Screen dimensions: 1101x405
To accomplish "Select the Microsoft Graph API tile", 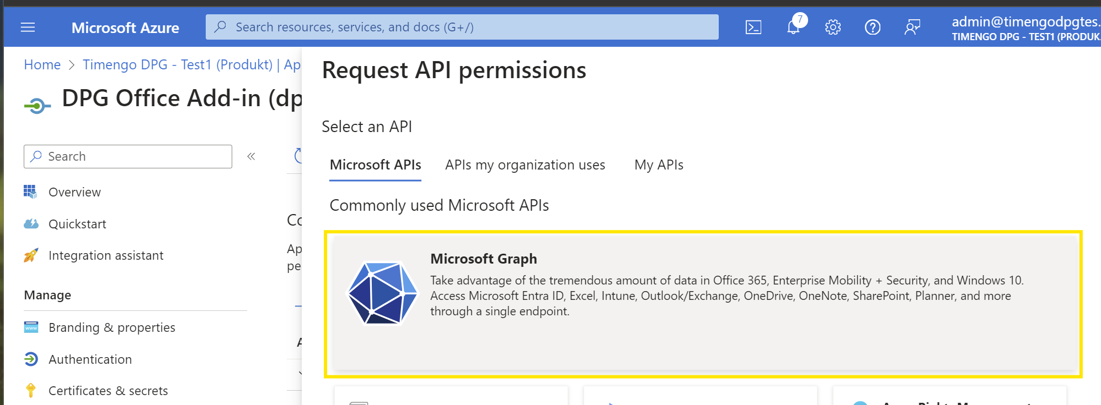I will pos(703,304).
